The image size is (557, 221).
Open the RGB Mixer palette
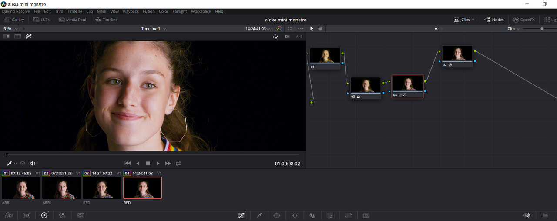tap(62, 215)
